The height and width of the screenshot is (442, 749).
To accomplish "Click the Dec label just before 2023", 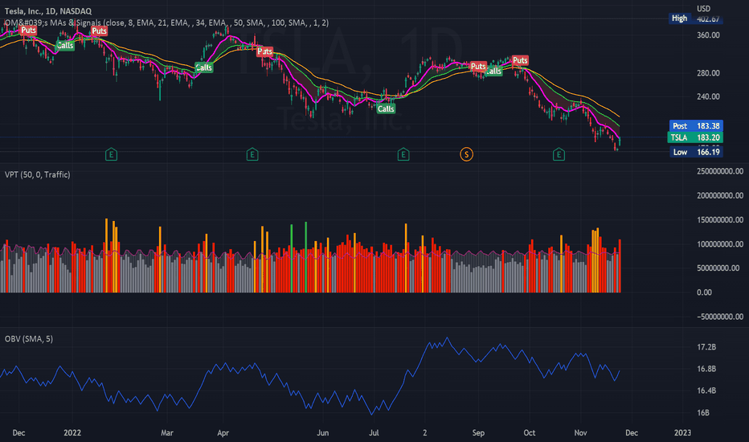I will [632, 433].
